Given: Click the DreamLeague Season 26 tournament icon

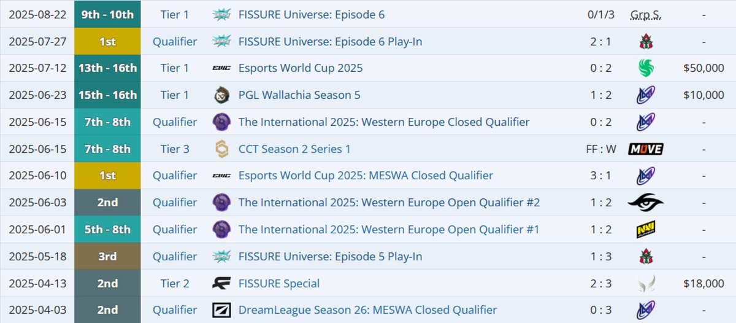Looking at the screenshot, I should click(221, 310).
